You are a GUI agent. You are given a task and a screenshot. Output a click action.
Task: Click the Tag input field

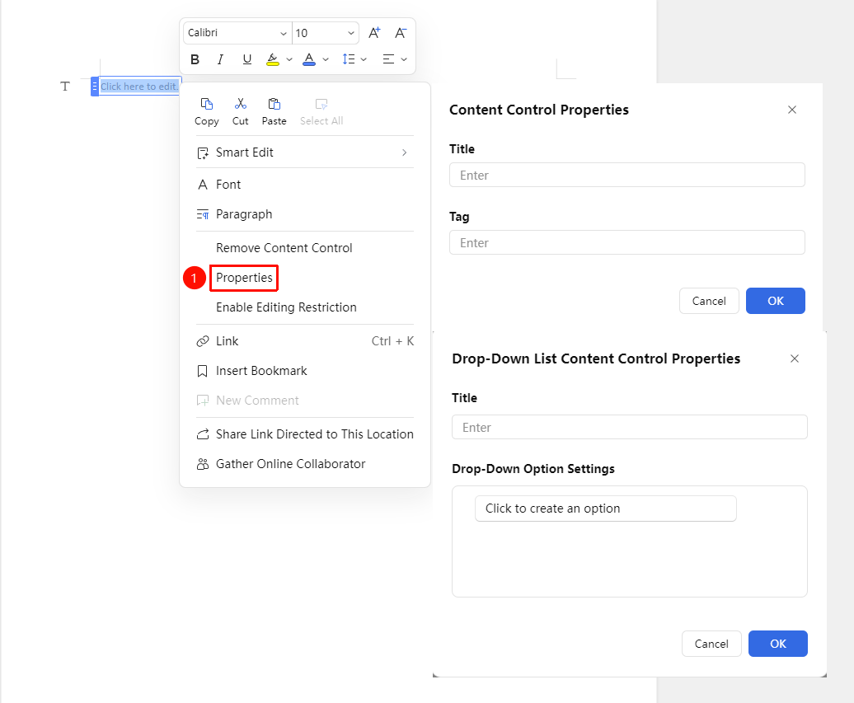(626, 242)
